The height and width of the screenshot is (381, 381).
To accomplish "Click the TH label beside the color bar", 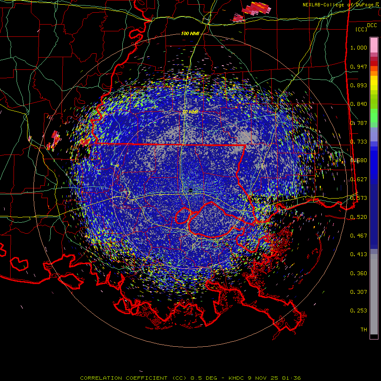I will [364, 330].
